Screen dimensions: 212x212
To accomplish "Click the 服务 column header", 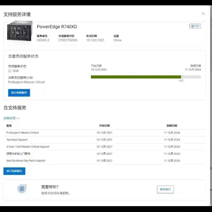I will pyautogui.click(x=9, y=126).
